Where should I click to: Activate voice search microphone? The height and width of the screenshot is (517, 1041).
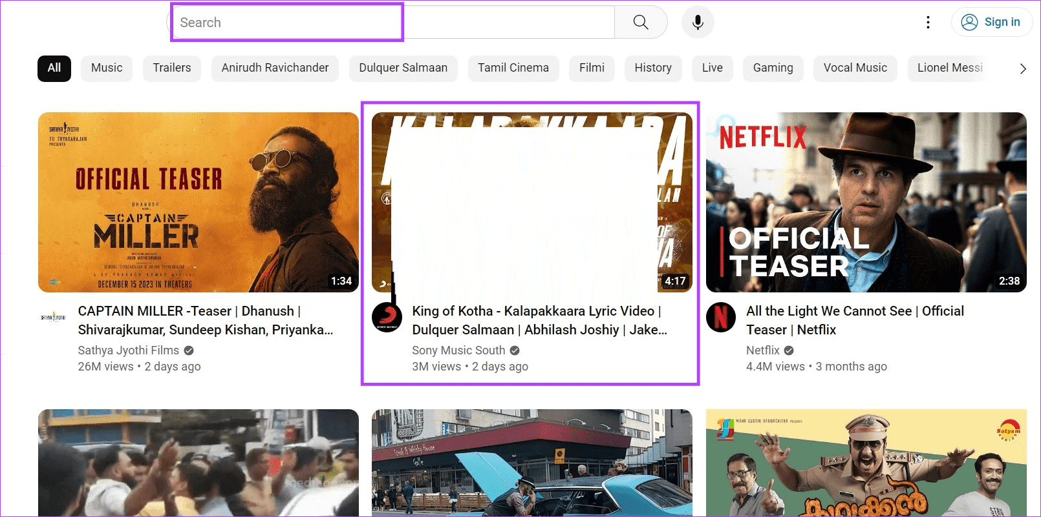coord(698,23)
